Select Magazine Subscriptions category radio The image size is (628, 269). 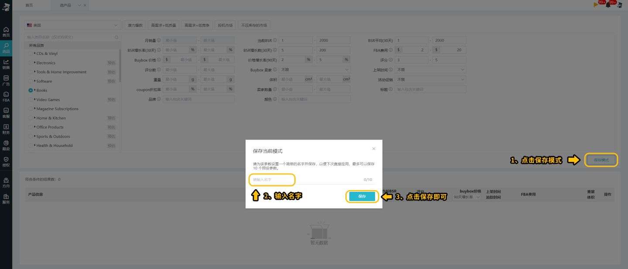[x=31, y=109]
